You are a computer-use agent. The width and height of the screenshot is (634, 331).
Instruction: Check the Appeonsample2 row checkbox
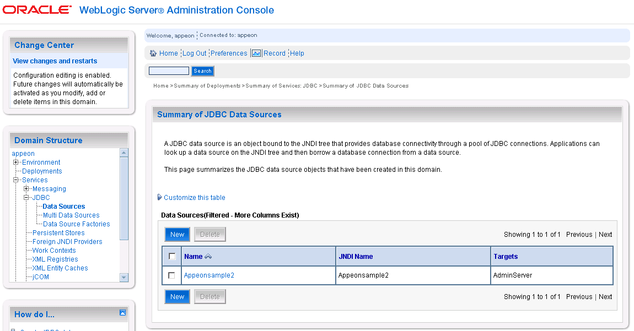tap(172, 275)
